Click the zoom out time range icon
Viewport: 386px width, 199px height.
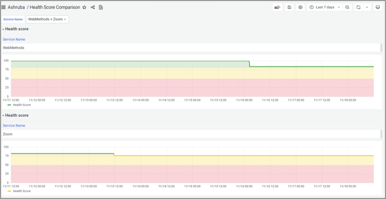[x=347, y=8]
